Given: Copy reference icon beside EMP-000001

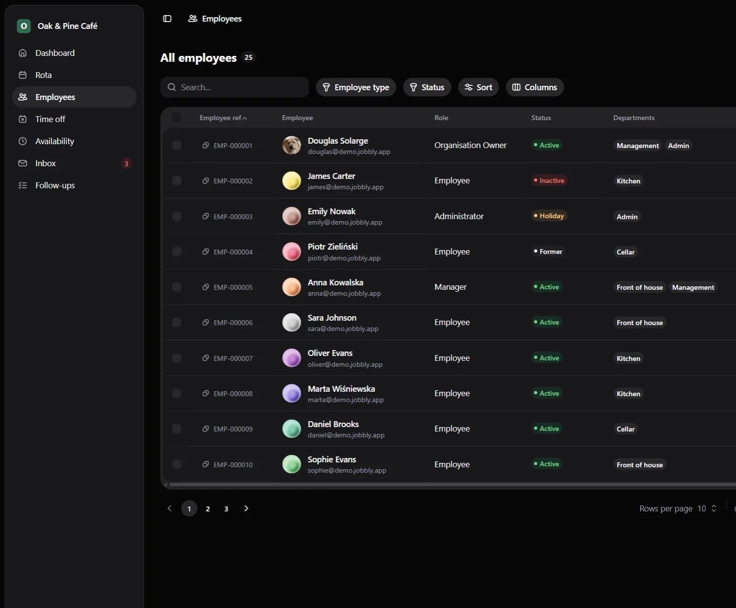Looking at the screenshot, I should point(206,145).
